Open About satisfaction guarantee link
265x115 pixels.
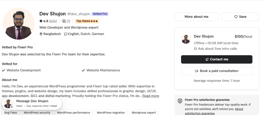pyautogui.click(x=214, y=111)
